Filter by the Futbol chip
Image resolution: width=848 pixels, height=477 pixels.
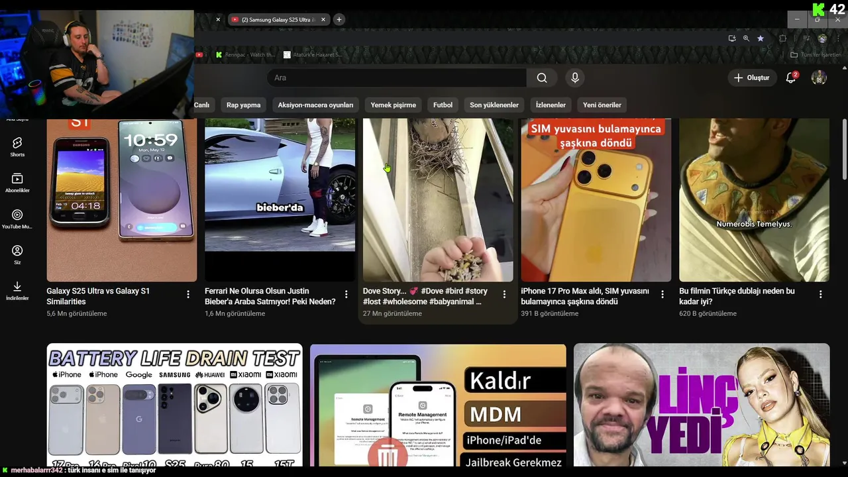[443, 105]
